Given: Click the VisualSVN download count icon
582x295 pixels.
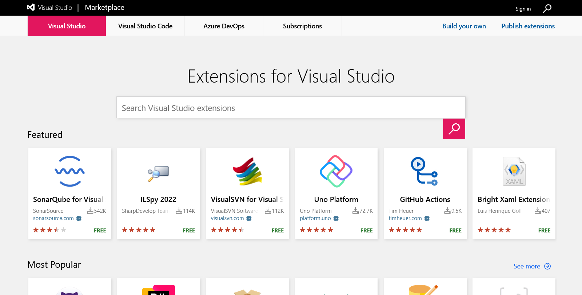Looking at the screenshot, I should 268,211.
